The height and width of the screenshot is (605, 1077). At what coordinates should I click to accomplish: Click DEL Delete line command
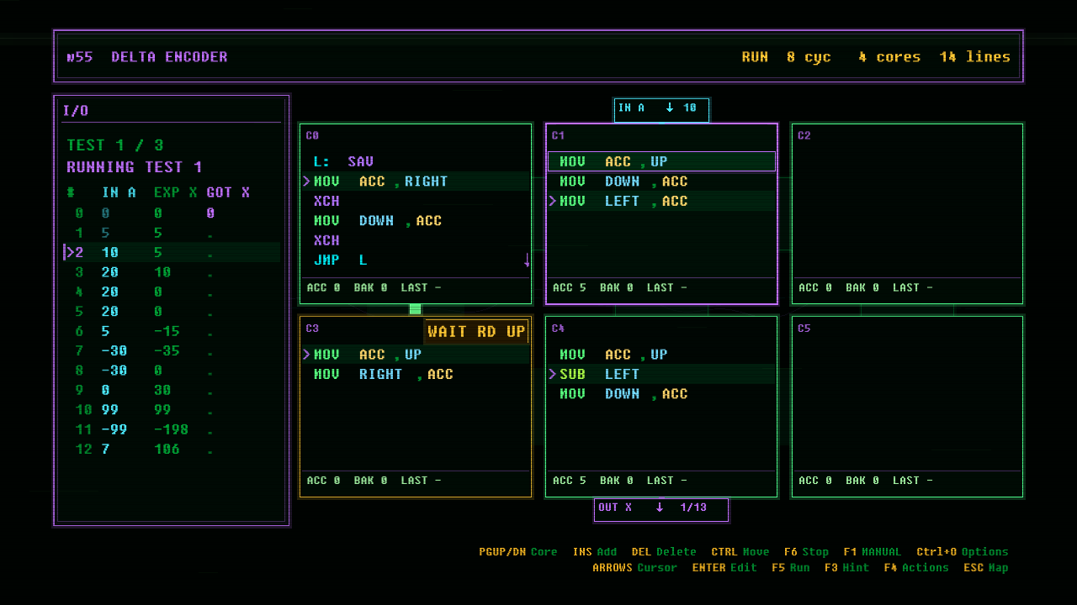click(x=664, y=552)
